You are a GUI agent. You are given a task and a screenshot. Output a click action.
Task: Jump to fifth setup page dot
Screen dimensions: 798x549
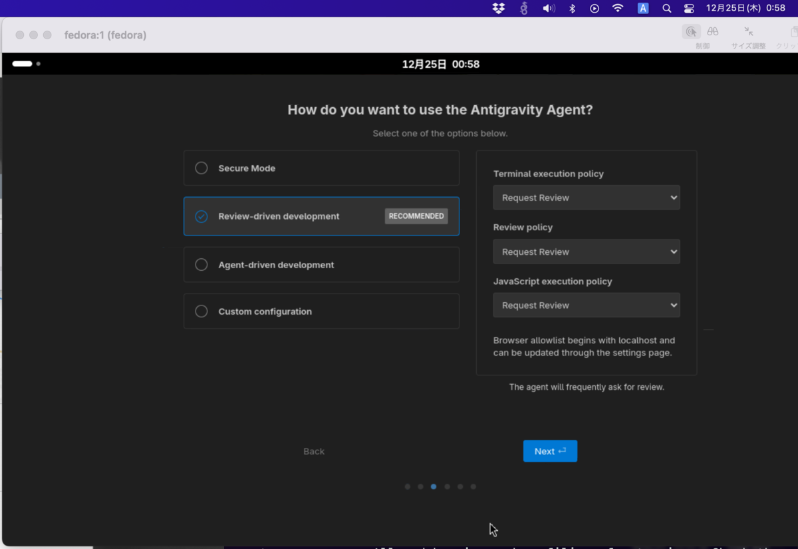(x=460, y=486)
